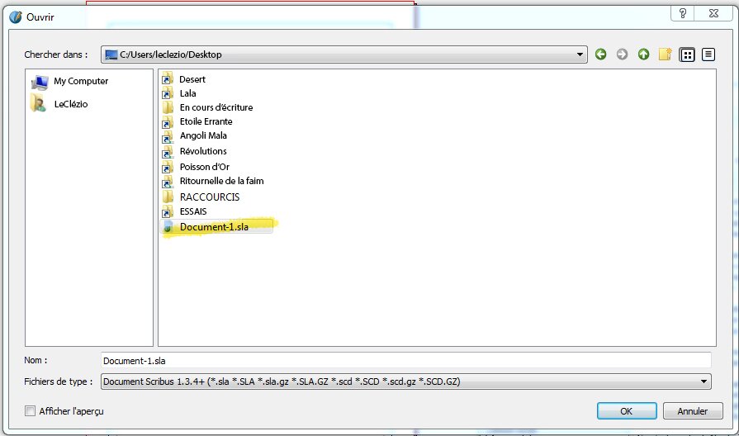Screen dimensions: 739x436
Task: Select Angoli Mala entry name
Action: pyautogui.click(x=203, y=135)
